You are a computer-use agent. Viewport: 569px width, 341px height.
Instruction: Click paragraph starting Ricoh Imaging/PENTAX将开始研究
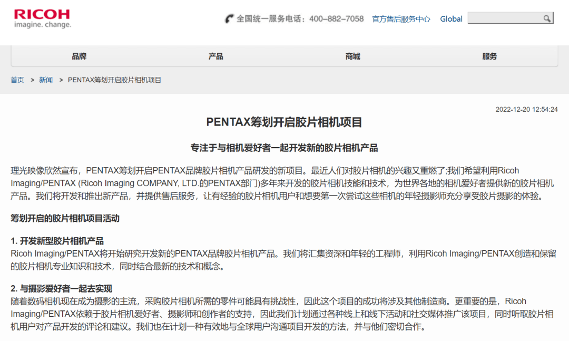(x=283, y=260)
